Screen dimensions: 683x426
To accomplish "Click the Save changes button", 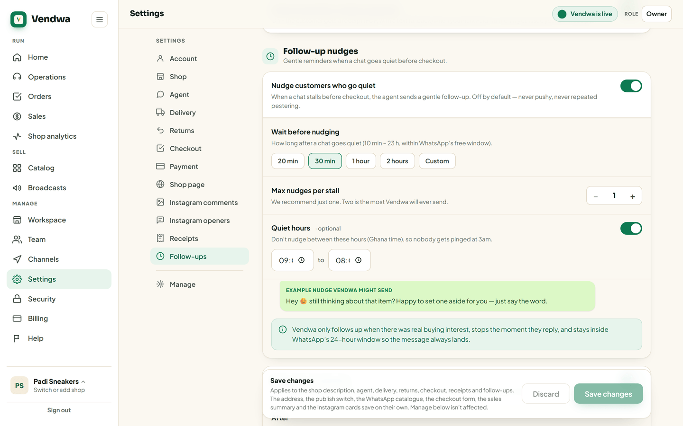I will (x=608, y=394).
